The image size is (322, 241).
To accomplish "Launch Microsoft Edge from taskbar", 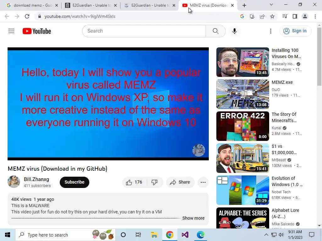I will [x=200, y=235].
